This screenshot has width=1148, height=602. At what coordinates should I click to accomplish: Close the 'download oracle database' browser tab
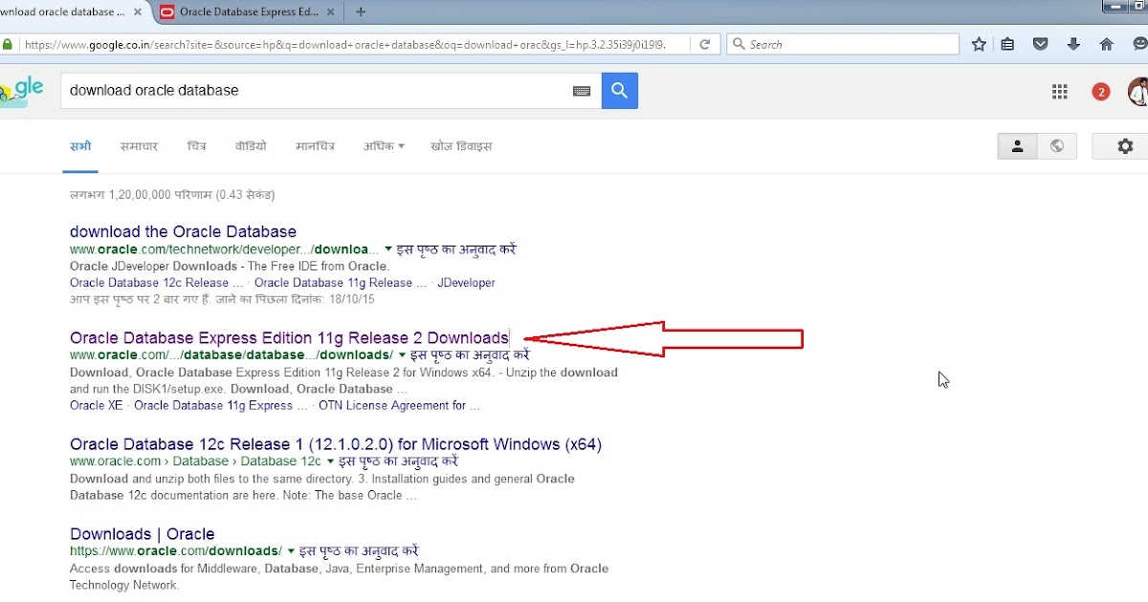point(139,12)
